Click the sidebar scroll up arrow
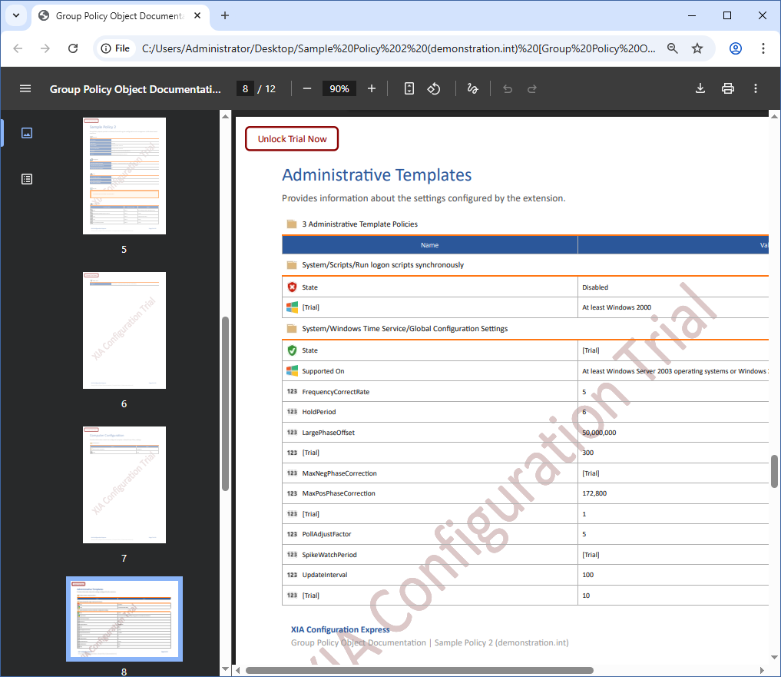Viewport: 781px width, 677px height. tap(225, 117)
